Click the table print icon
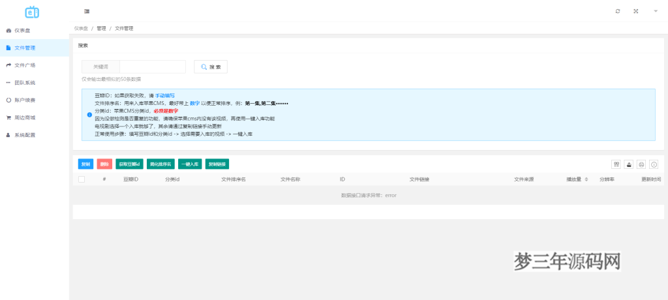The width and height of the screenshot is (668, 300). click(x=642, y=164)
